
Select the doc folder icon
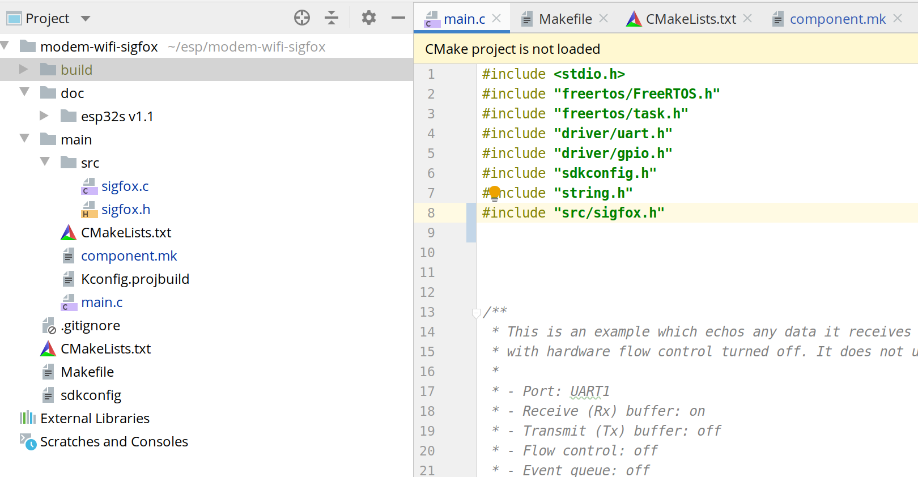point(48,92)
